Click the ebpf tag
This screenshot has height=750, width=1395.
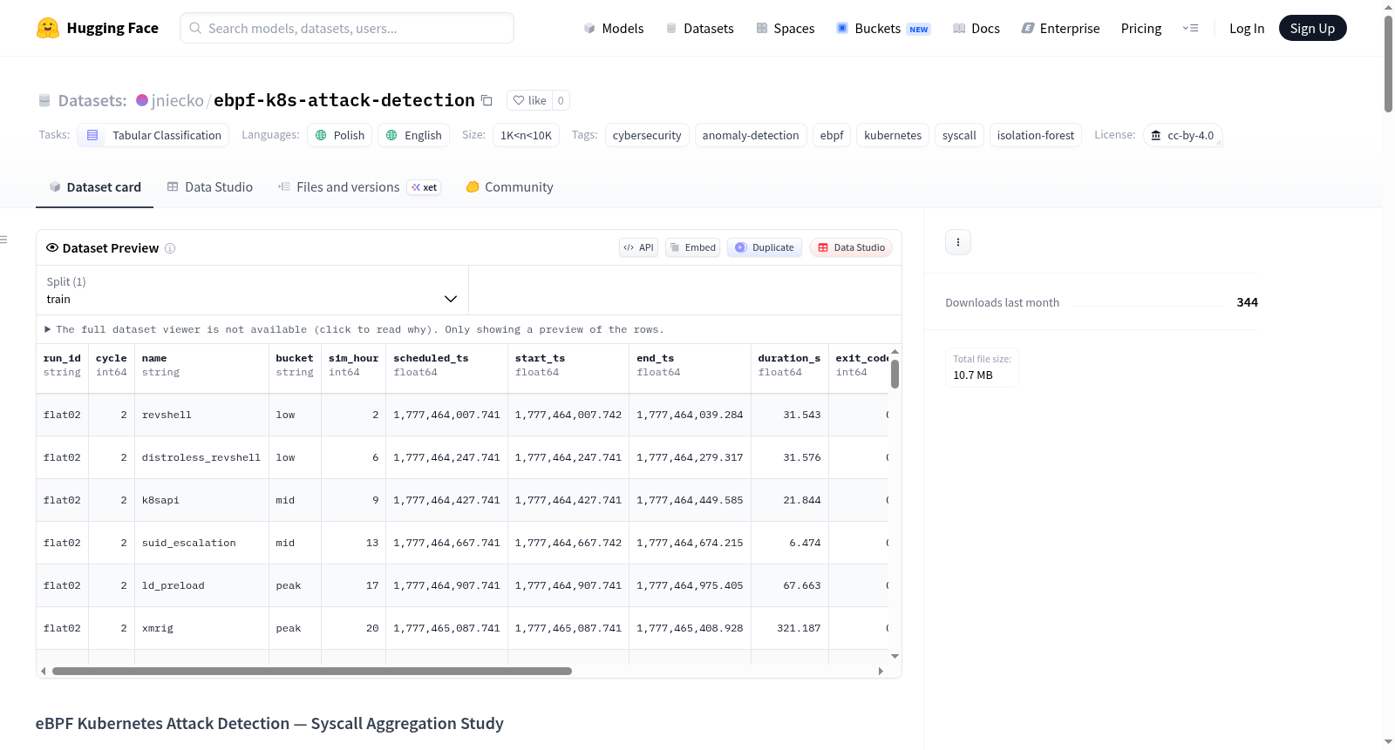click(832, 135)
